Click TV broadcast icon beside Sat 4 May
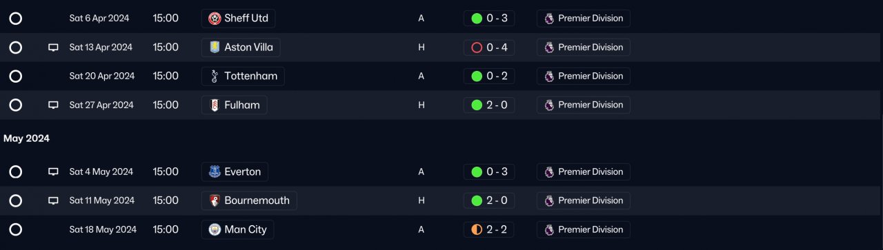The width and height of the screenshot is (883, 250). tap(53, 171)
